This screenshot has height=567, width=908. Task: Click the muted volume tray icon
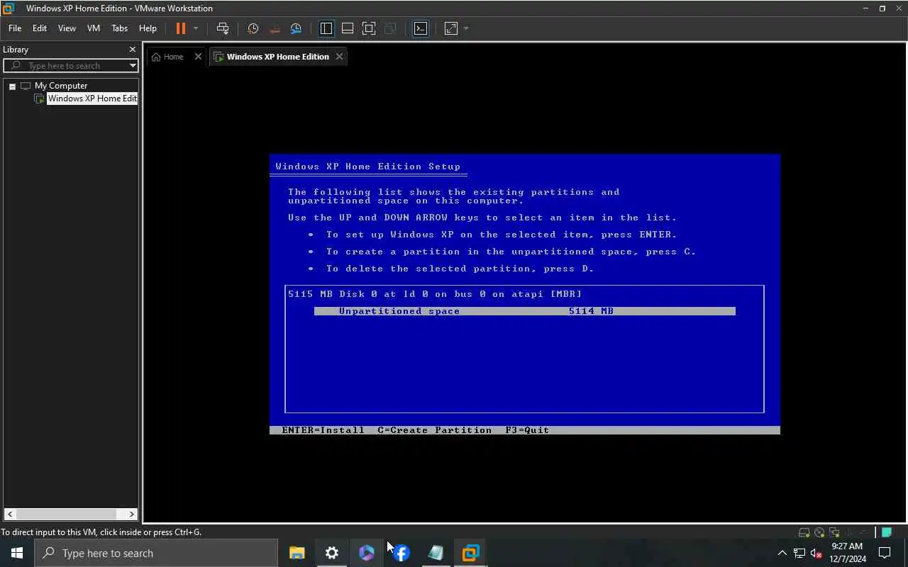pyautogui.click(x=816, y=553)
